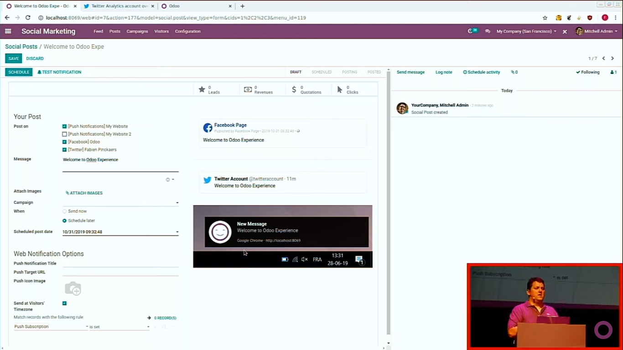
Task: Expand the Campaign dropdown
Action: tap(177, 203)
